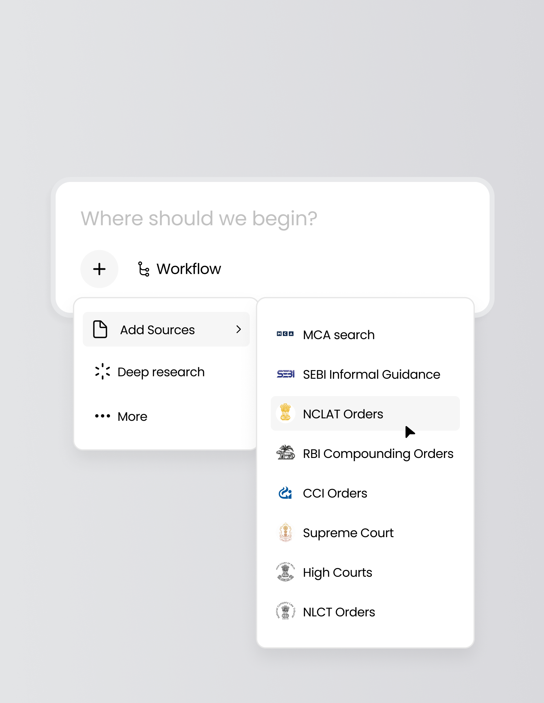Image resolution: width=544 pixels, height=703 pixels.
Task: Click the High Courts emblem icon
Action: pos(286,572)
